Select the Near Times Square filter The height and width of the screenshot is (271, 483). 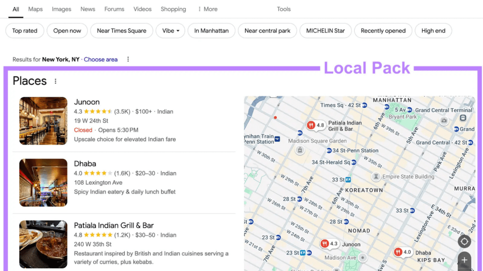pyautogui.click(x=122, y=31)
